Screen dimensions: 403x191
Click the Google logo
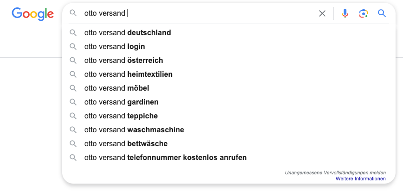click(32, 14)
